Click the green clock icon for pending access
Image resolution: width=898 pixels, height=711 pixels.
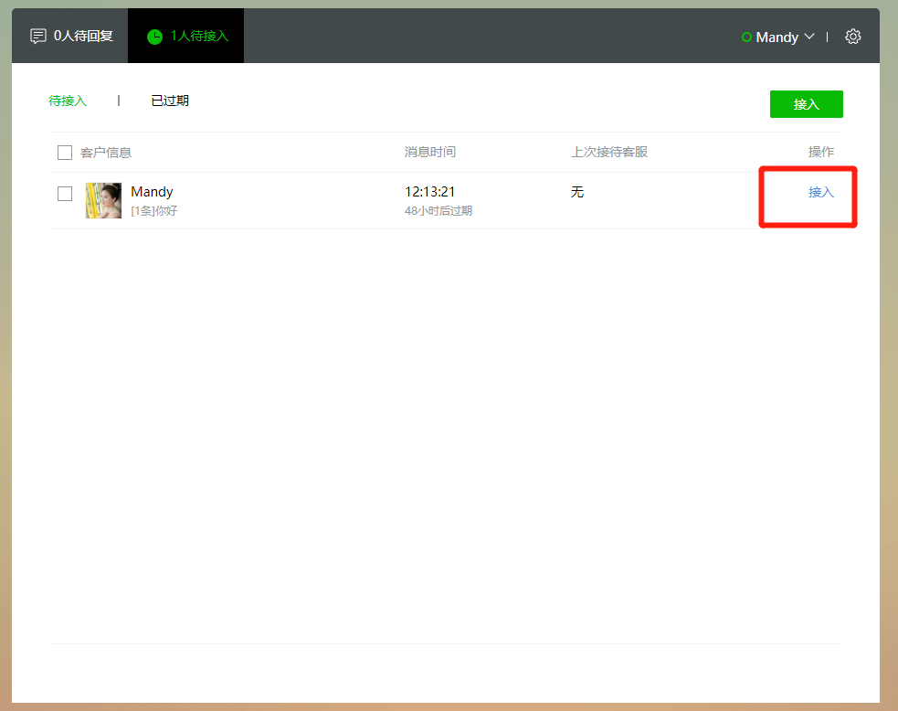point(154,37)
